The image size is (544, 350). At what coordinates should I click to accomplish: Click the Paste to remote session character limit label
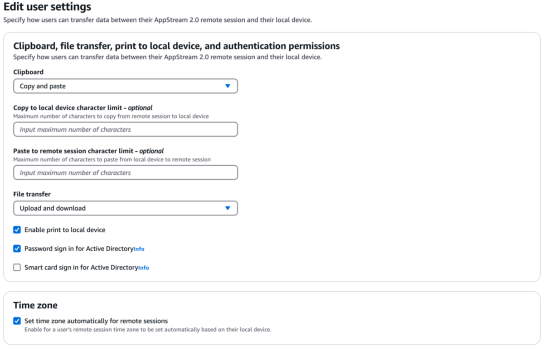(88, 151)
